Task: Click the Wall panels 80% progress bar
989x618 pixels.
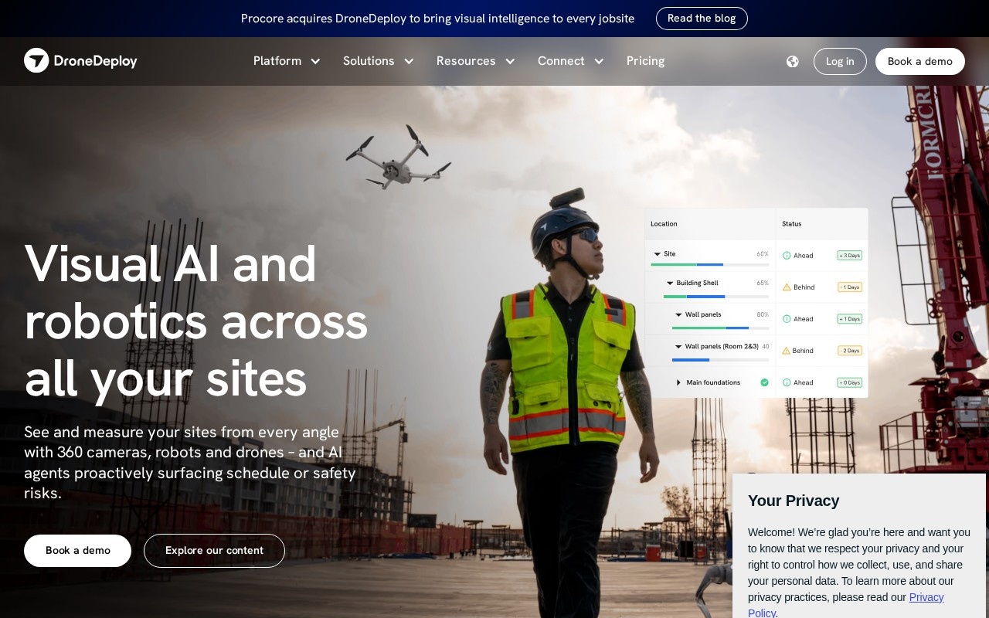Action: coord(720,328)
